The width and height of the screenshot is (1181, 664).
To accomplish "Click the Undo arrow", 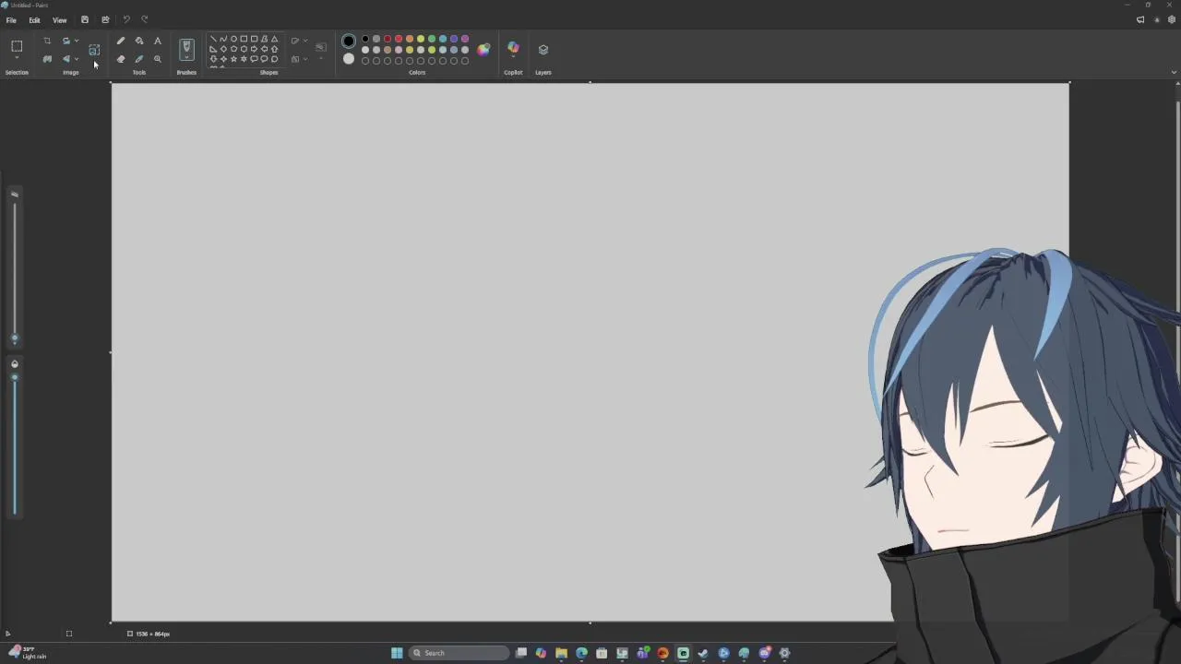I will (126, 19).
